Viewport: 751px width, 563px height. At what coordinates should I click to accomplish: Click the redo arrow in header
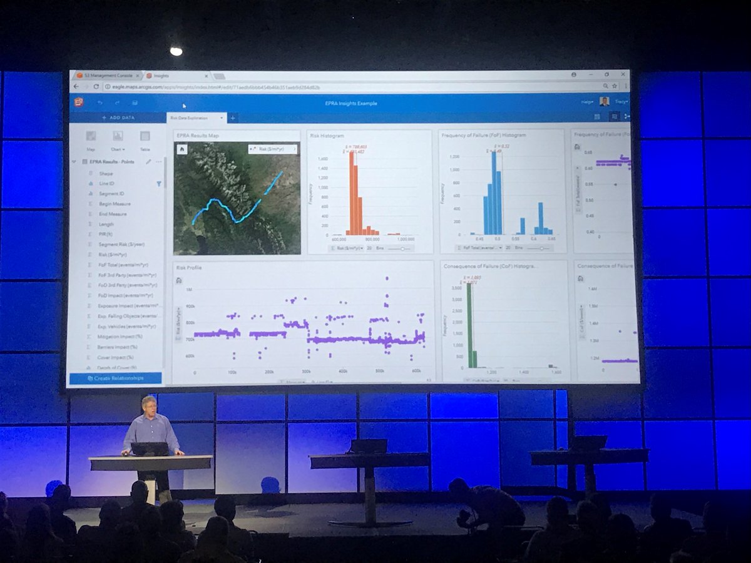(x=117, y=103)
